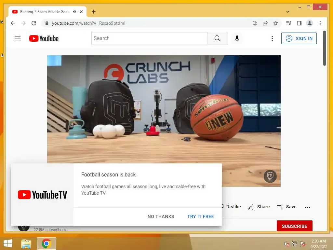The height and width of the screenshot is (250, 333).
Task: Mute tab via speaker icon
Action: (74, 12)
